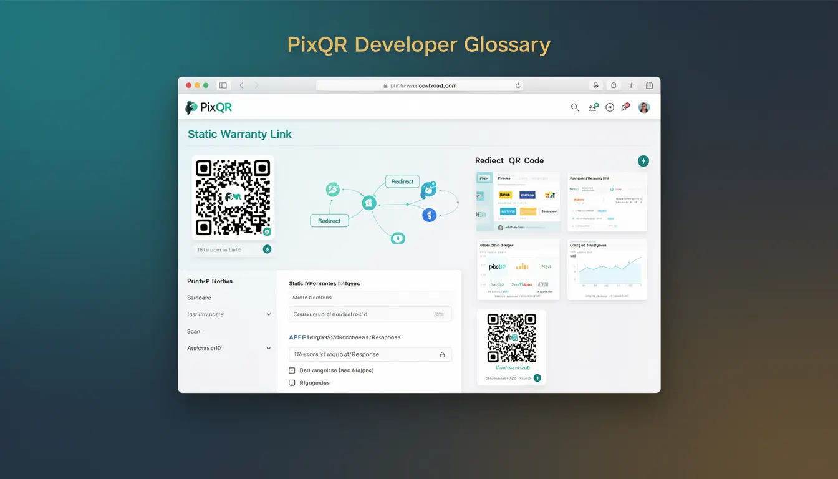Toggle the browser sidebar icon
This screenshot has width=838, height=479.
point(223,85)
